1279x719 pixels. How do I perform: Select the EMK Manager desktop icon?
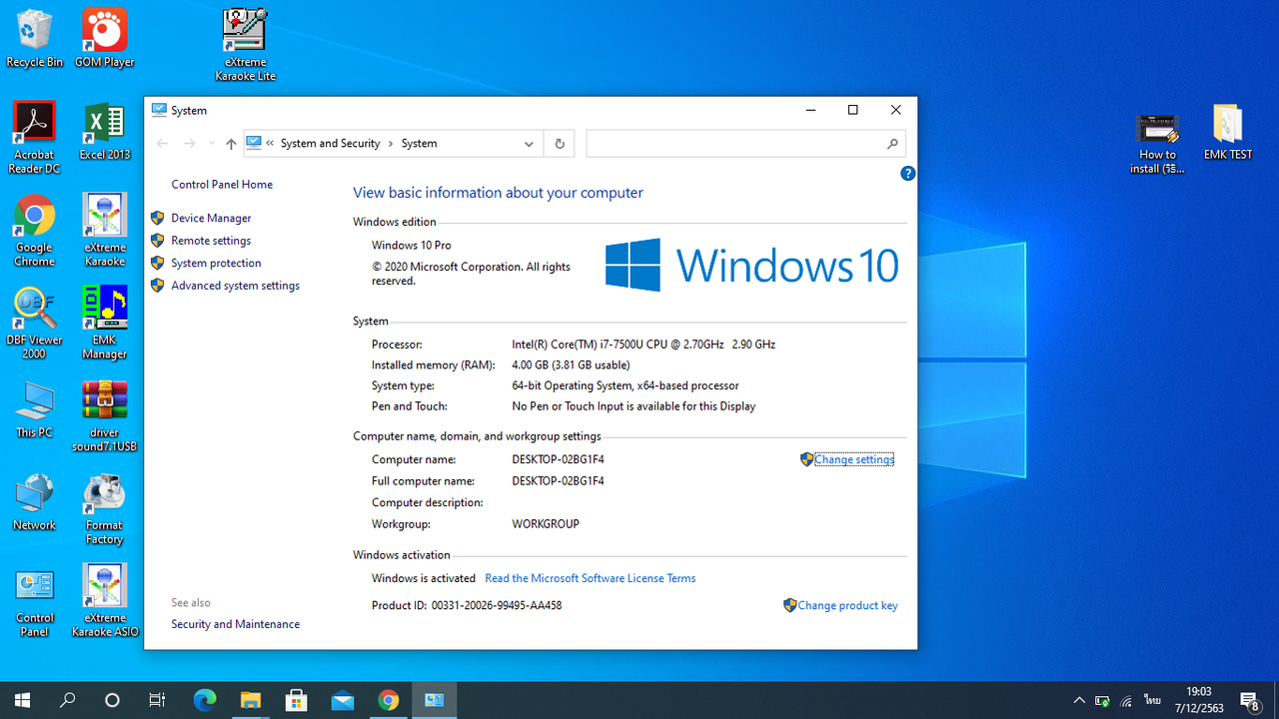[x=104, y=324]
